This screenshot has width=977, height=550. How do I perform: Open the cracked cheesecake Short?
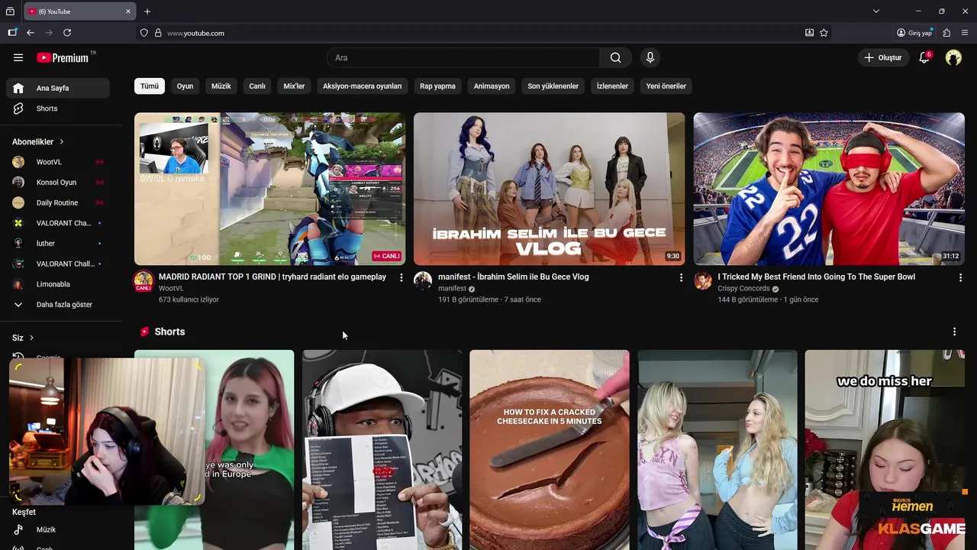(550, 450)
